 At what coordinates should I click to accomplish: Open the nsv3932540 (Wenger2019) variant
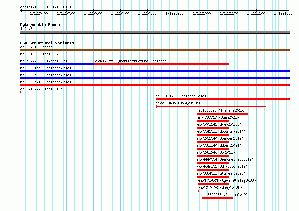click(x=220, y=138)
